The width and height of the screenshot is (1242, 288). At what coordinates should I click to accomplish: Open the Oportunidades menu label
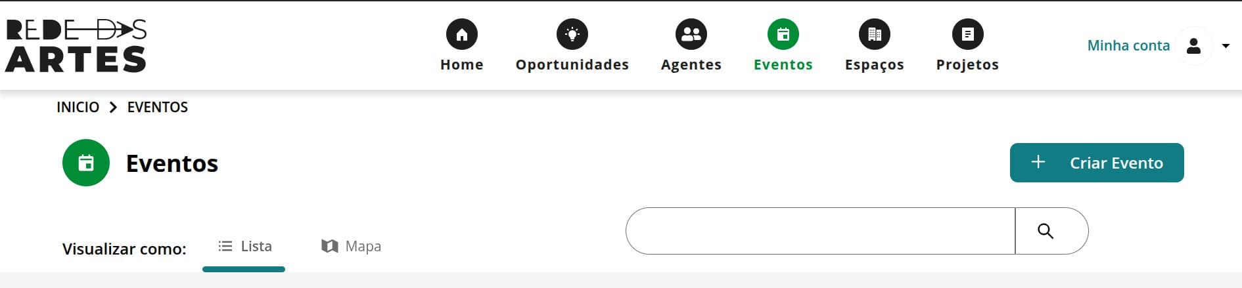[x=572, y=64]
